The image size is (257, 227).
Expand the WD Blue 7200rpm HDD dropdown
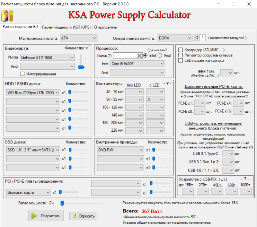click(x=33, y=92)
